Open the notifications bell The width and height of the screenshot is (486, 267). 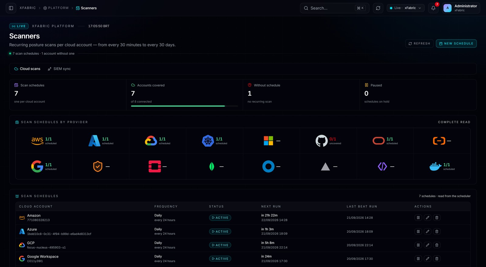tap(433, 8)
